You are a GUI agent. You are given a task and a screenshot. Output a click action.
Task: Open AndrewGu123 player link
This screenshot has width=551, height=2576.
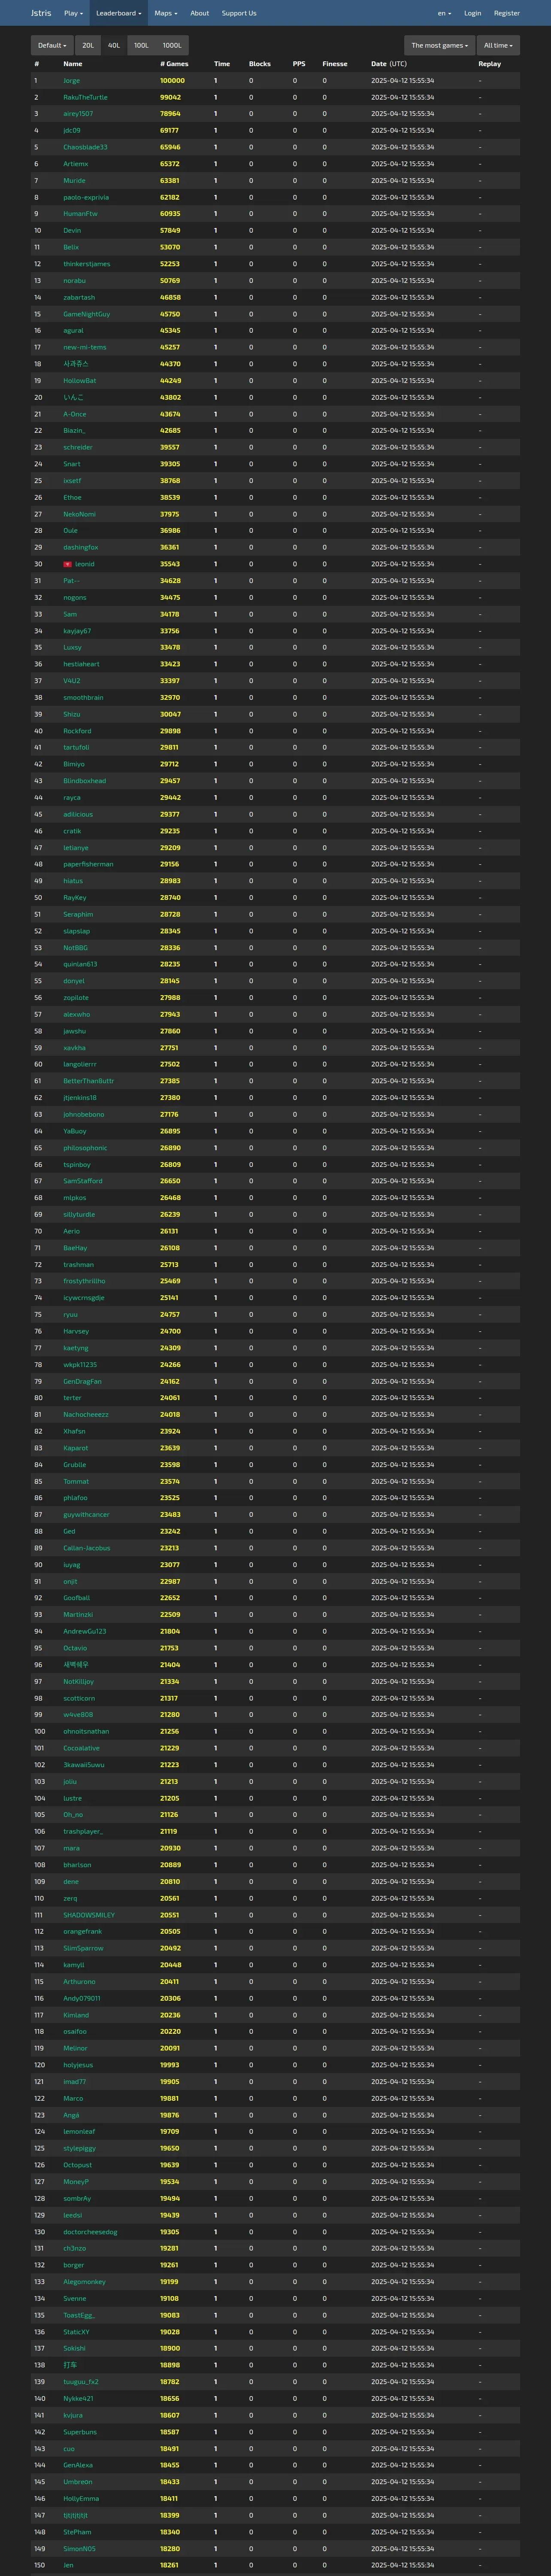pyautogui.click(x=85, y=1631)
